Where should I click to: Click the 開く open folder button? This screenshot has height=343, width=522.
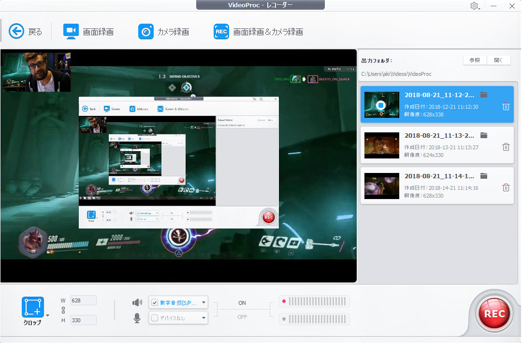(x=498, y=60)
